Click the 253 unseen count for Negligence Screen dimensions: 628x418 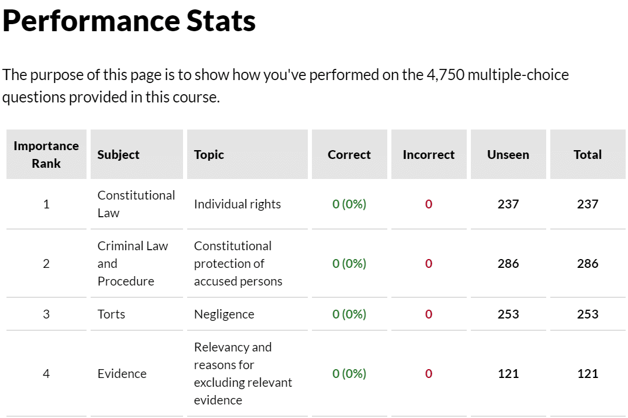(508, 314)
